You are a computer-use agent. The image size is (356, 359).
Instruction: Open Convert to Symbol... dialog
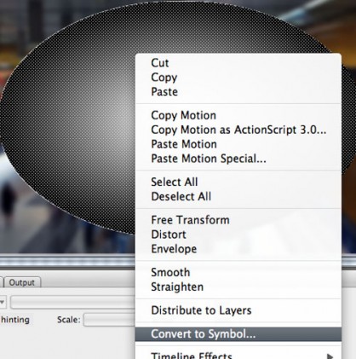tap(238, 334)
